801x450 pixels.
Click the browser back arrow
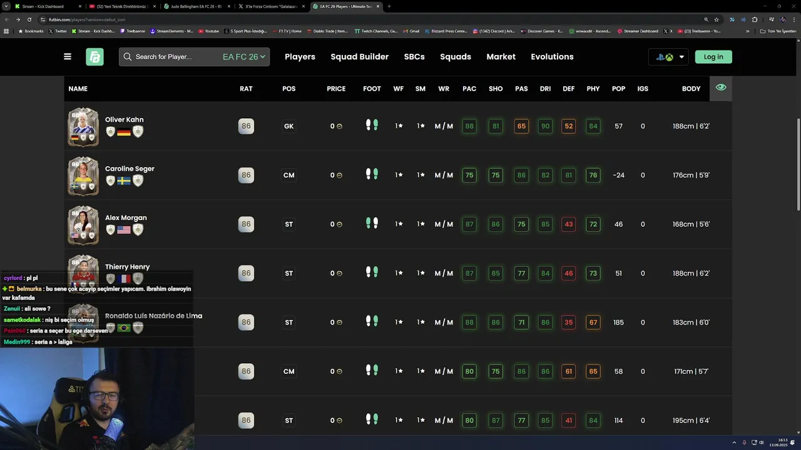(x=8, y=19)
